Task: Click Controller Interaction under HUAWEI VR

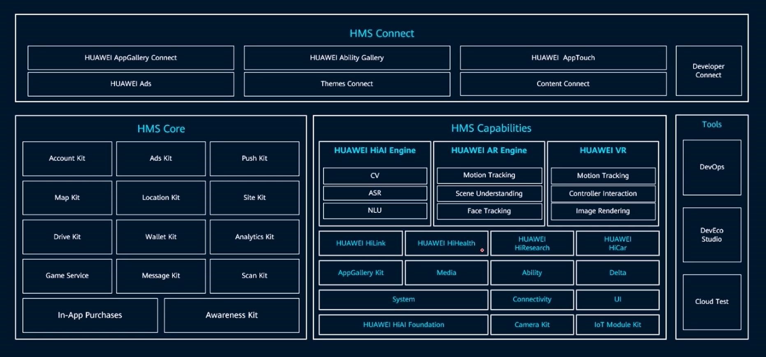Action: tap(603, 193)
